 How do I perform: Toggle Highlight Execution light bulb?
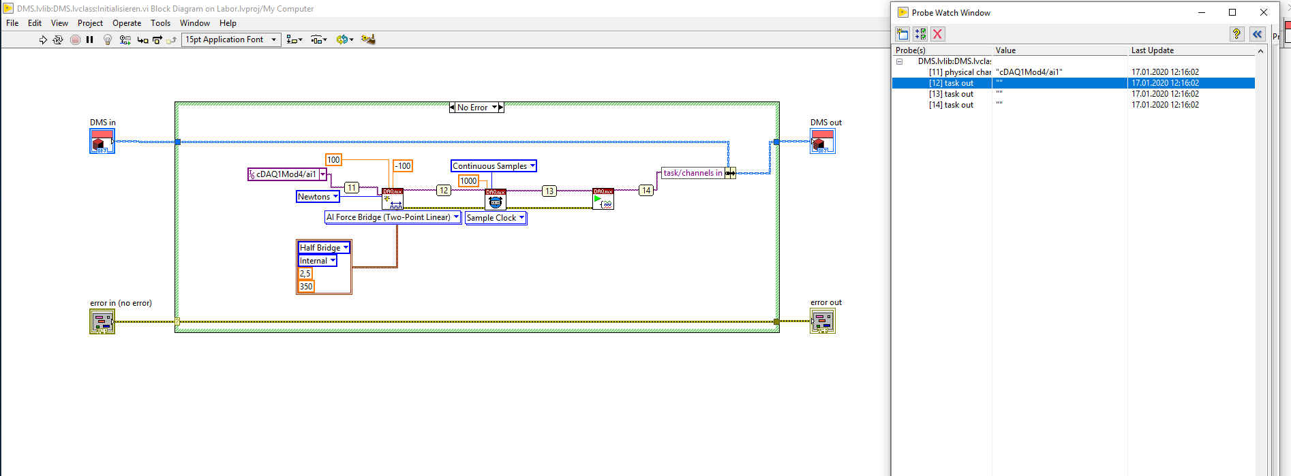[x=108, y=39]
